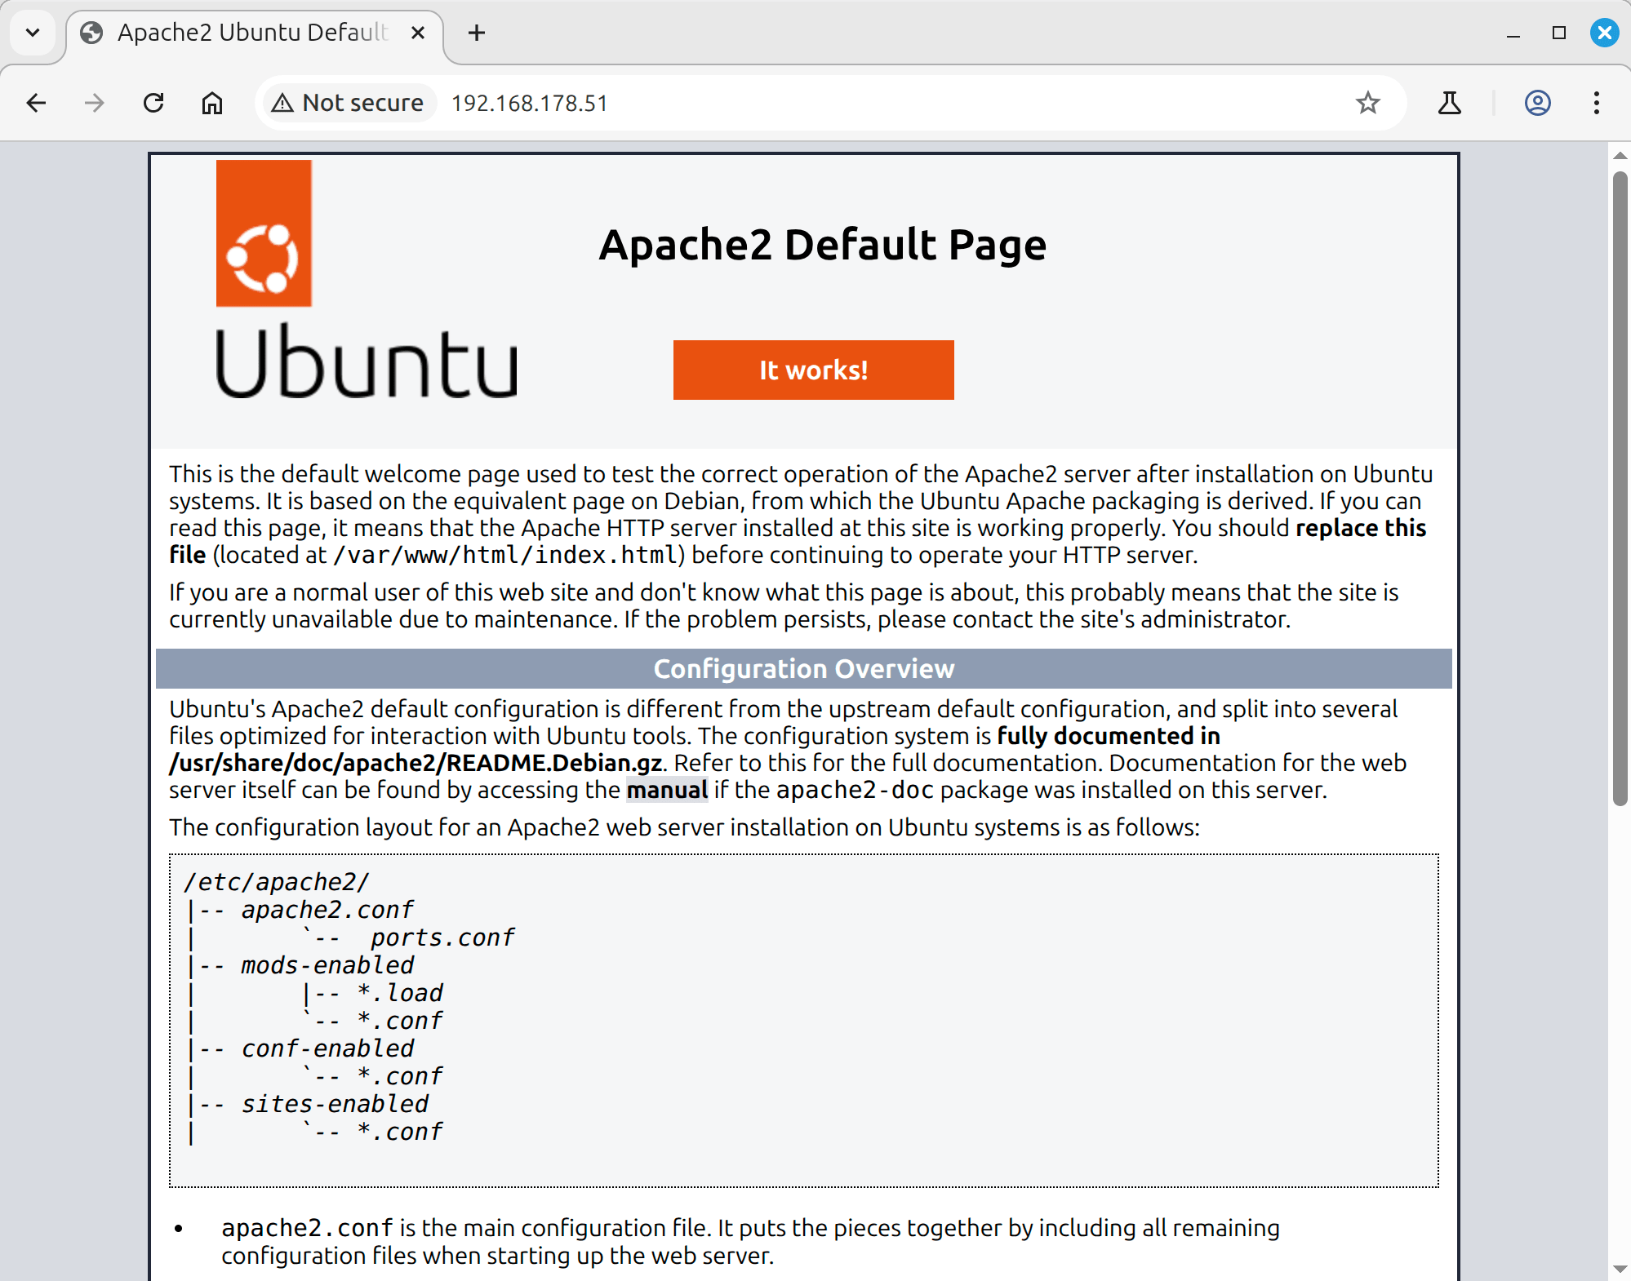Image resolution: width=1631 pixels, height=1281 pixels.
Task: Click the Configuration Overview section header
Action: (x=803, y=669)
